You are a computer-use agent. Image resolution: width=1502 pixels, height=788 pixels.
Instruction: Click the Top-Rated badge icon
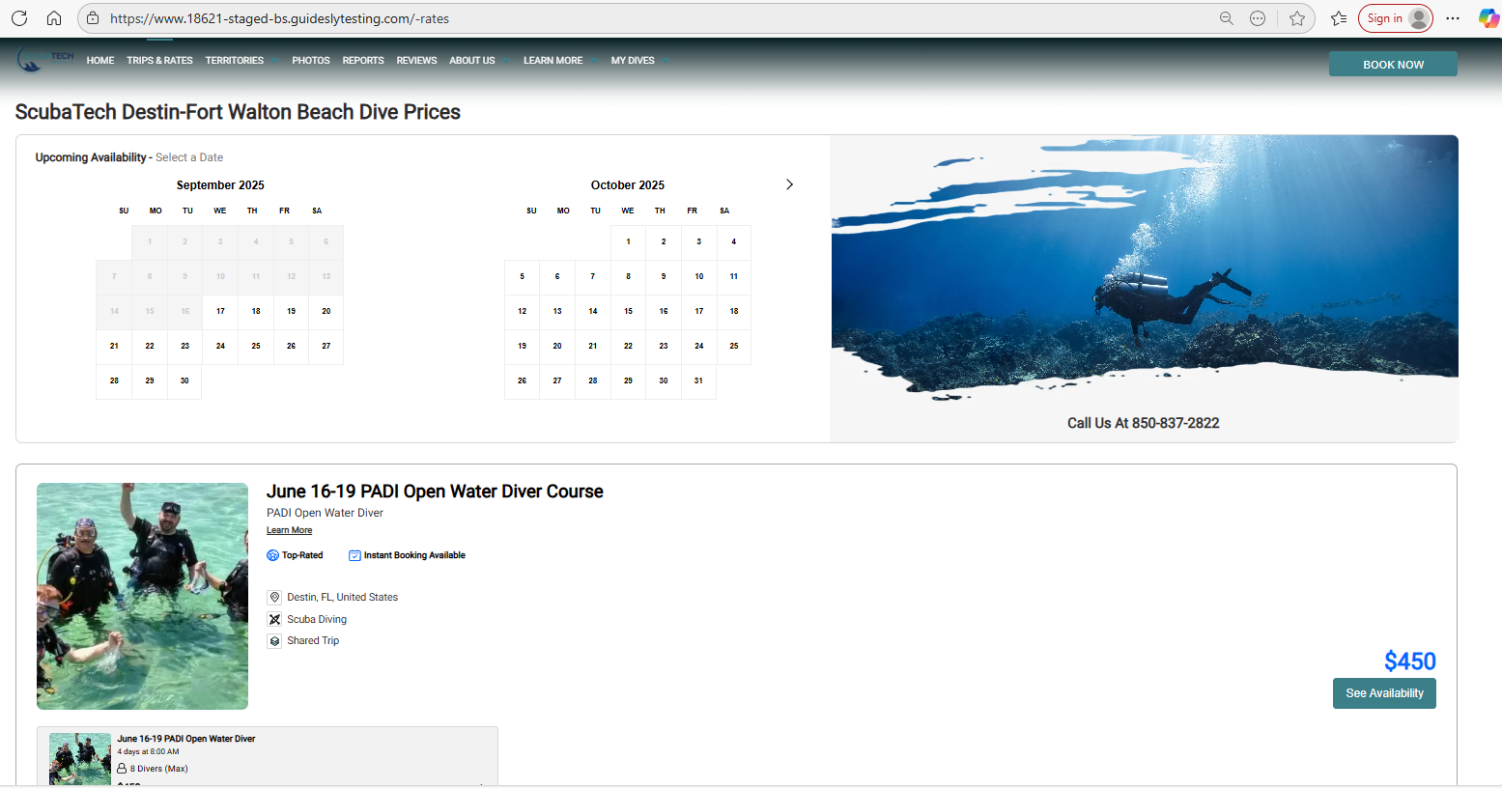click(x=272, y=555)
